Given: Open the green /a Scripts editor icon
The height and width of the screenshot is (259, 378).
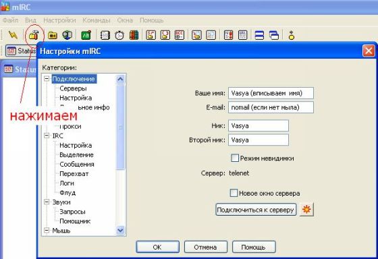Looking at the screenshot, I should click(86, 35).
